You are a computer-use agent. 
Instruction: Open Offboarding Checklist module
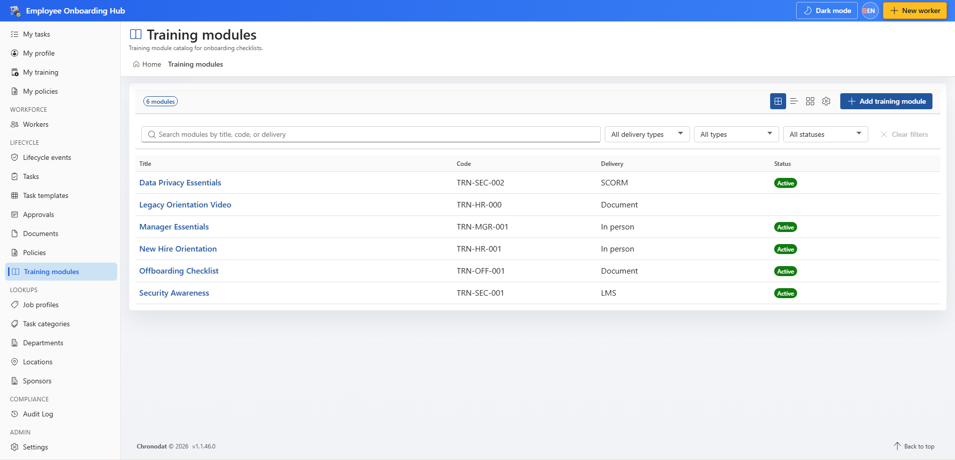coord(179,271)
